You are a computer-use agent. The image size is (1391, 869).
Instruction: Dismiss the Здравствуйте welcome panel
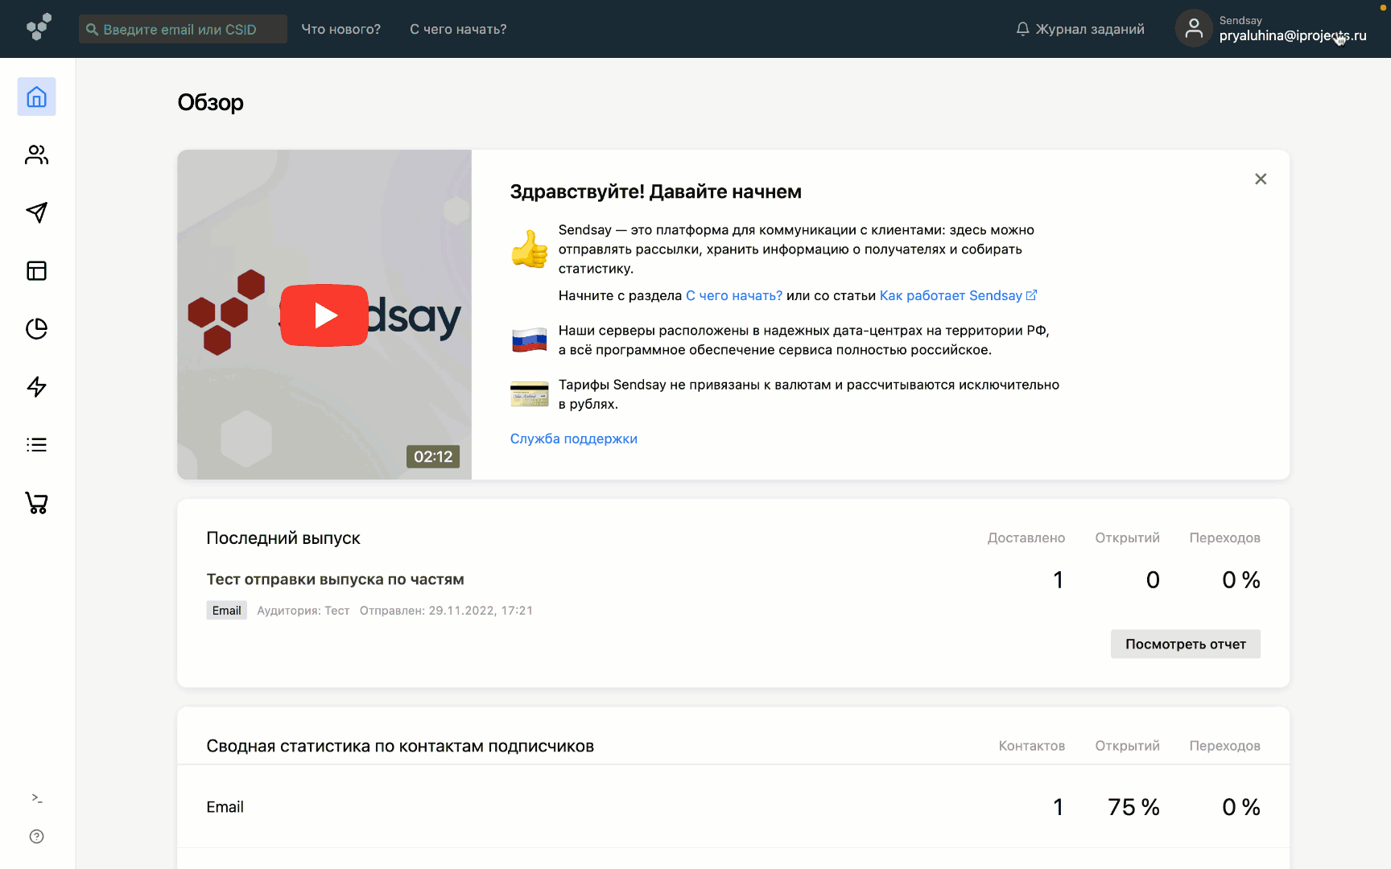coord(1261,179)
